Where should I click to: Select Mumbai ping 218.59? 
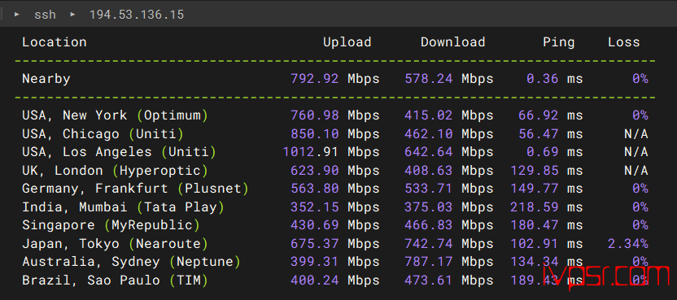(x=535, y=207)
